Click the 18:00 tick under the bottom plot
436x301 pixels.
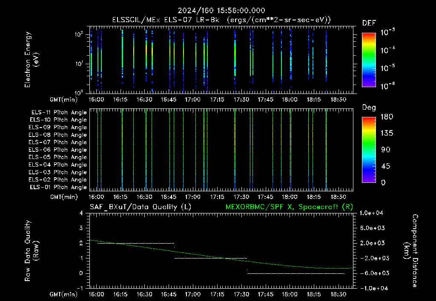(290, 294)
